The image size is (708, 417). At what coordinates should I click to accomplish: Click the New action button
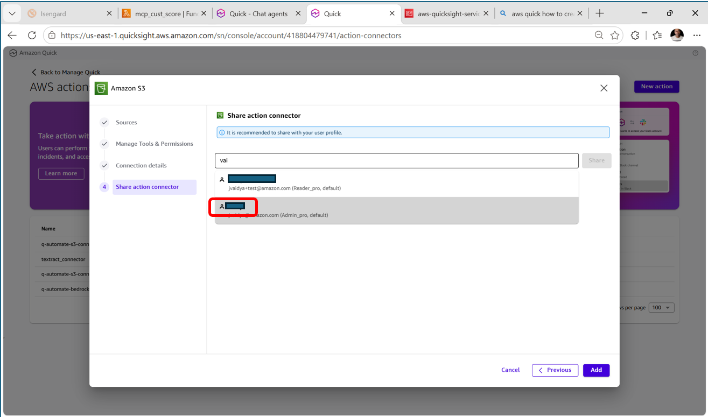656,87
